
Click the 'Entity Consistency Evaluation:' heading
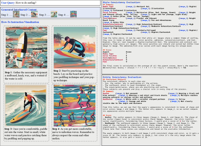click(x=122, y=77)
